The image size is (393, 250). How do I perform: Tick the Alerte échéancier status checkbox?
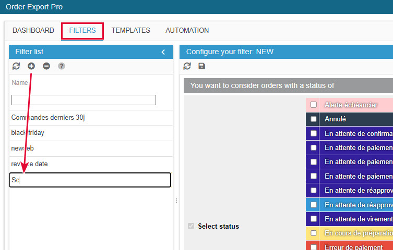(x=314, y=105)
